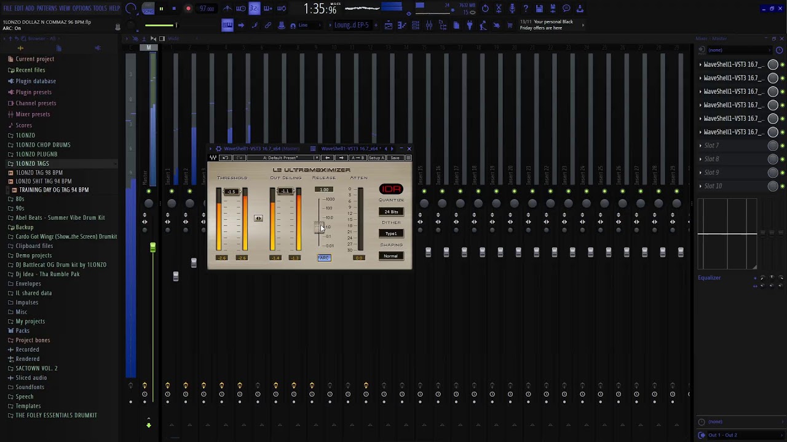Screen dimensions: 787x442
Task: Toggle Slot 10 enable LED
Action: tap(782, 186)
